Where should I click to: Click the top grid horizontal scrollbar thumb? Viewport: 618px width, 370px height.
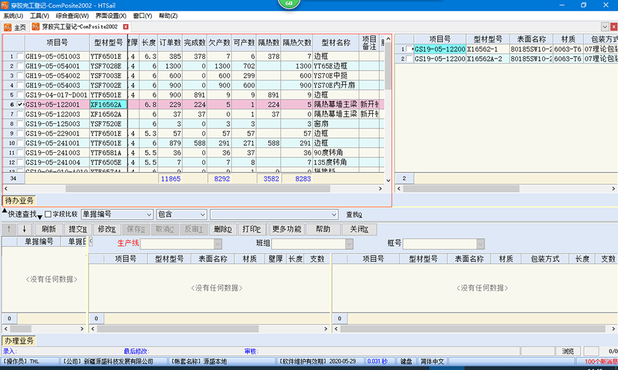click(198, 189)
